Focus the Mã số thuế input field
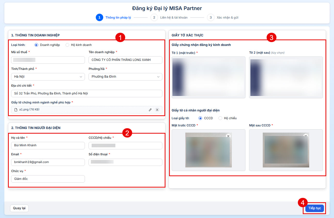This screenshot has width=334, height=218. (48, 60)
